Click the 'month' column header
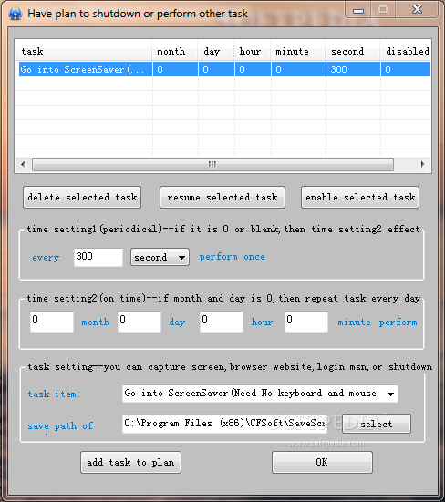The width and height of the screenshot is (445, 502). [175, 51]
